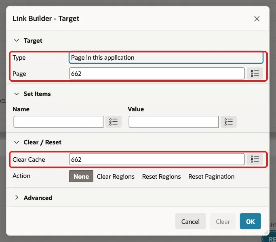Open the Clear Cache list-of-values icon

[x=255, y=159]
